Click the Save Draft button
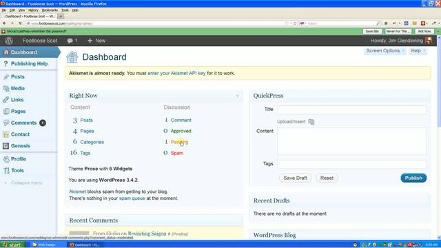441x248 pixels. [x=295, y=178]
